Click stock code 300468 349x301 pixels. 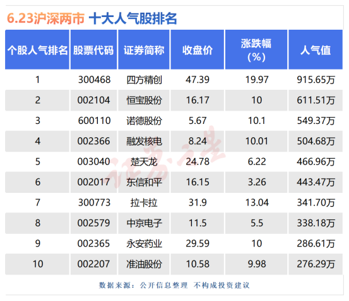(94, 80)
